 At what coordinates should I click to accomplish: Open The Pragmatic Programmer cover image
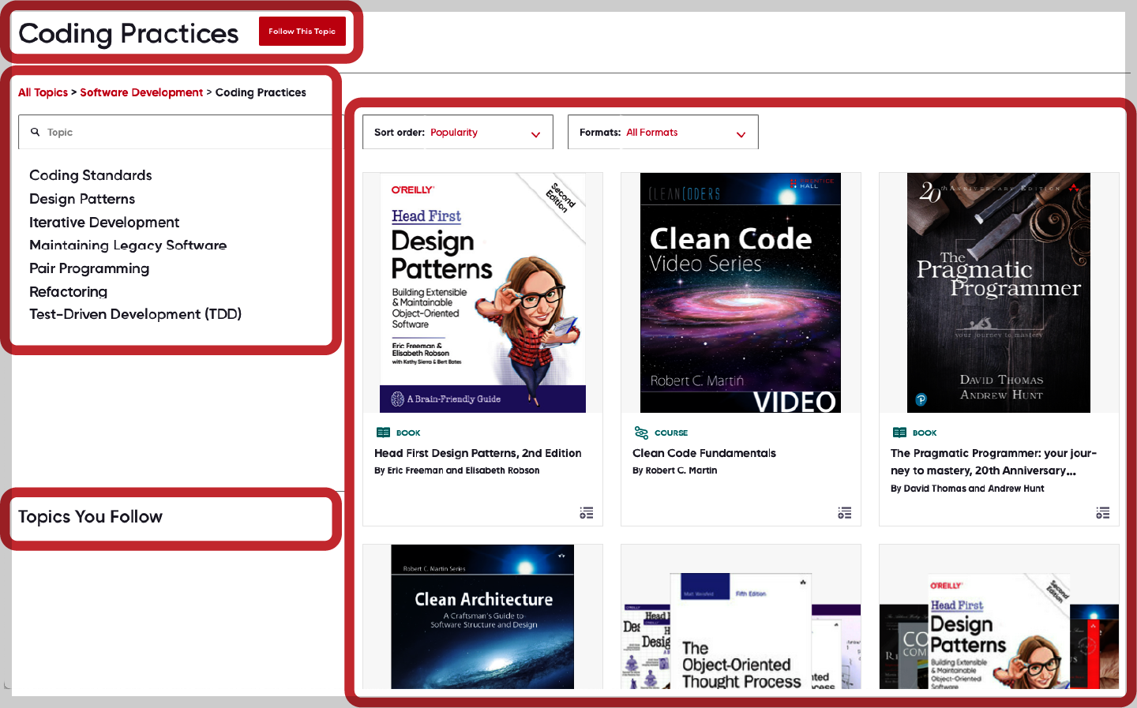999,293
